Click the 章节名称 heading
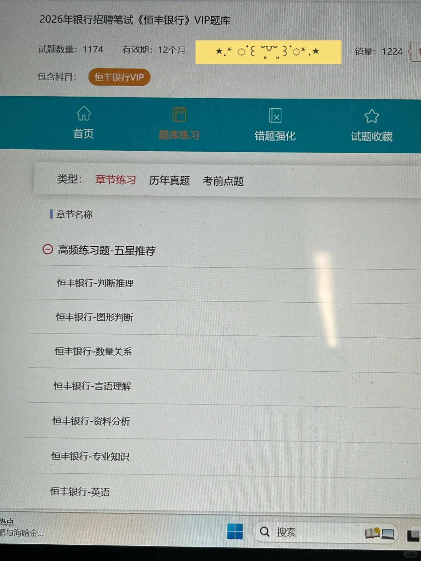This screenshot has width=421, height=561. tap(74, 214)
